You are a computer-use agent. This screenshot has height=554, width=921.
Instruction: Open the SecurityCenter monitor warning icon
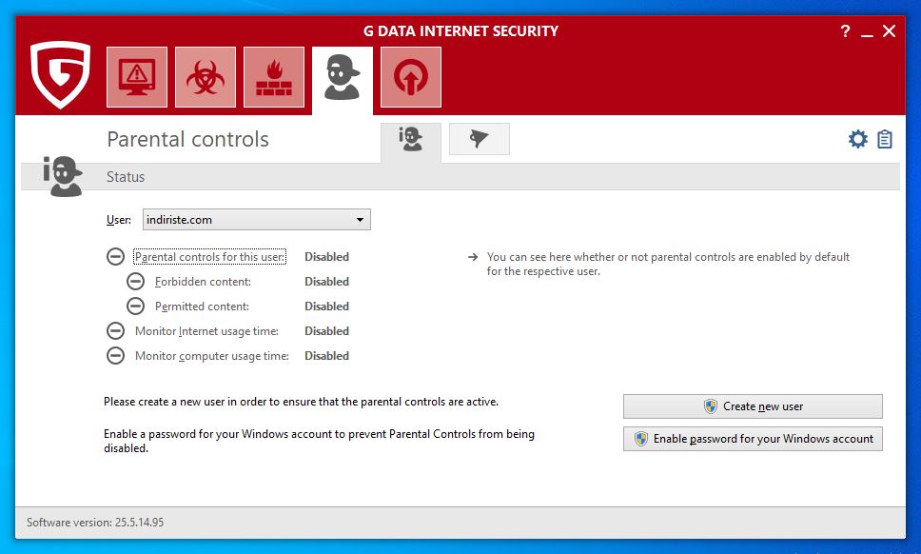(x=137, y=77)
